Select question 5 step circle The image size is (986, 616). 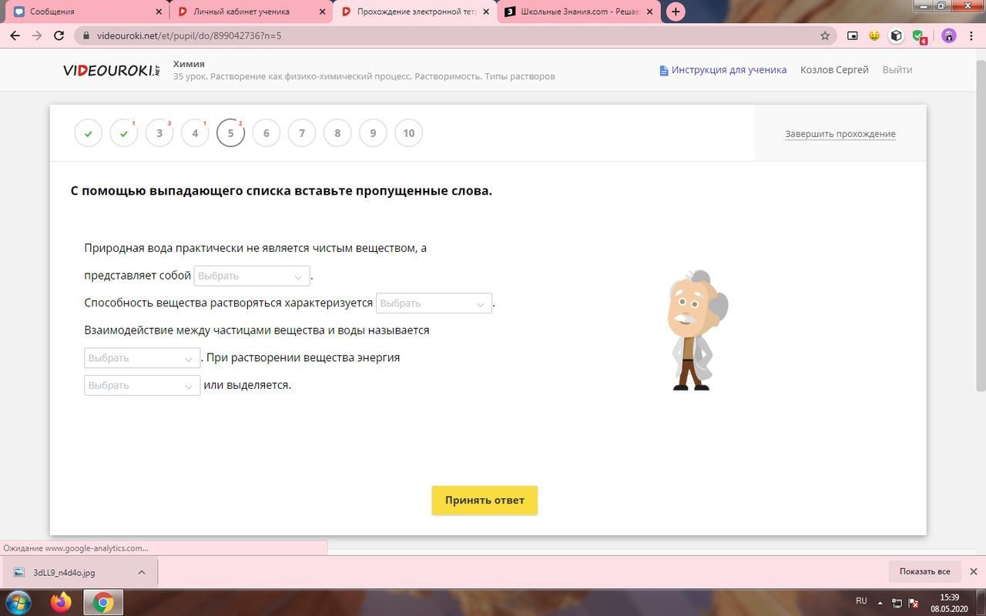[x=230, y=133]
